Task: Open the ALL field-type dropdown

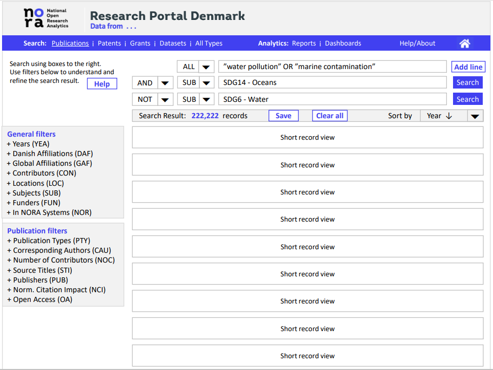Action: pyautogui.click(x=206, y=67)
